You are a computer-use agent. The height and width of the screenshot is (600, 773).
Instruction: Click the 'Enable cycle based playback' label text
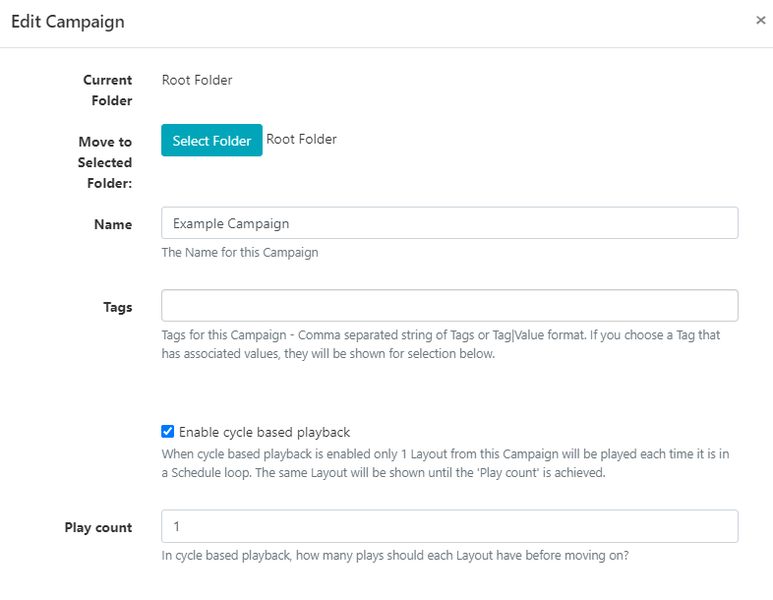[264, 432]
